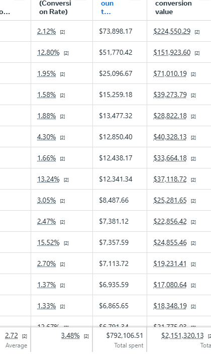Click the [2] footnote icon beside 2.12%
This screenshot has height=356, width=211.
pyautogui.click(x=62, y=32)
